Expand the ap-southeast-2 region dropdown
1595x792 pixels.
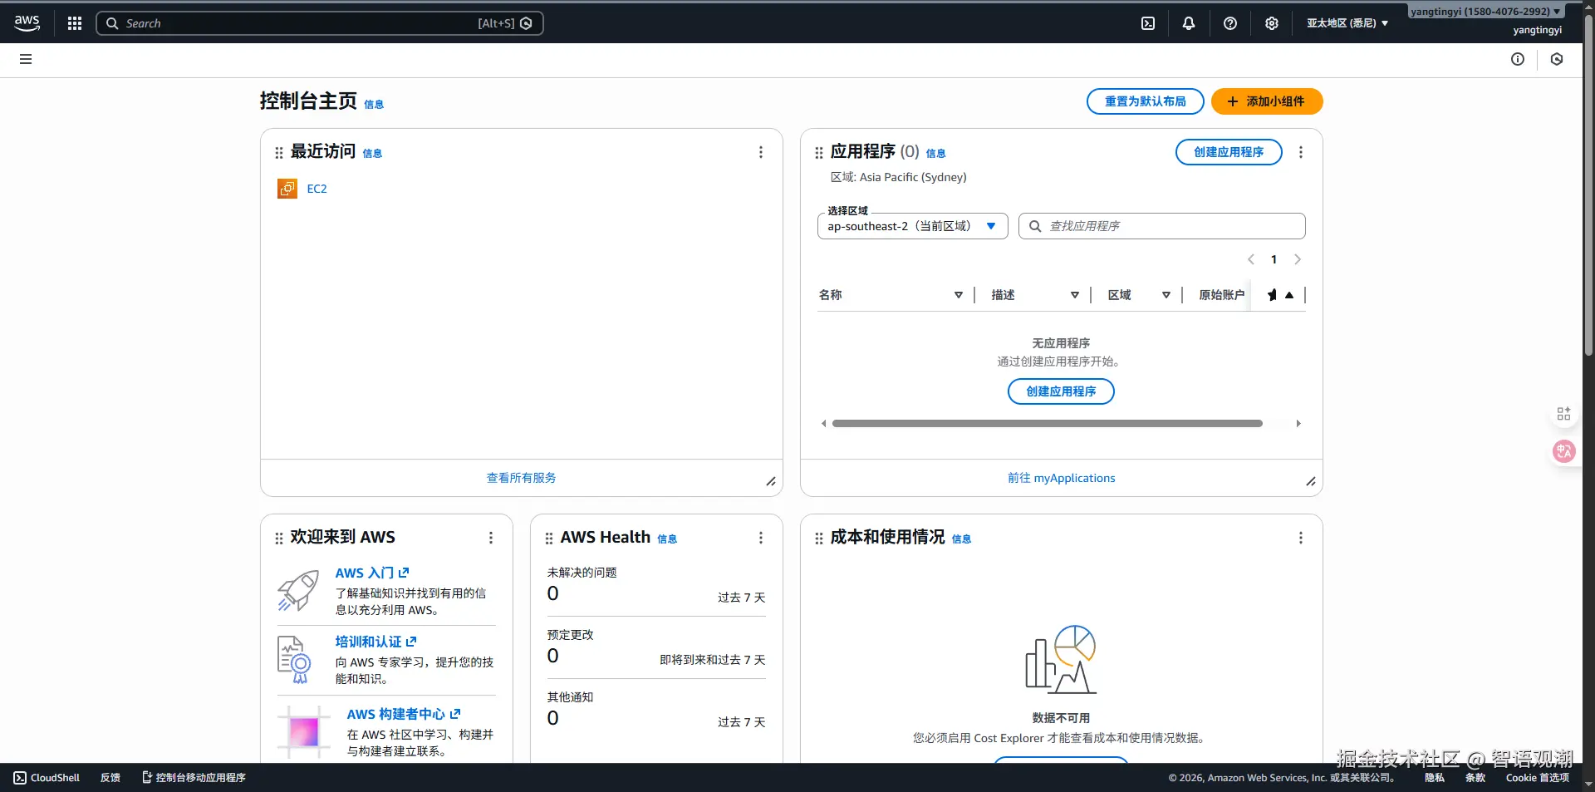coord(912,226)
